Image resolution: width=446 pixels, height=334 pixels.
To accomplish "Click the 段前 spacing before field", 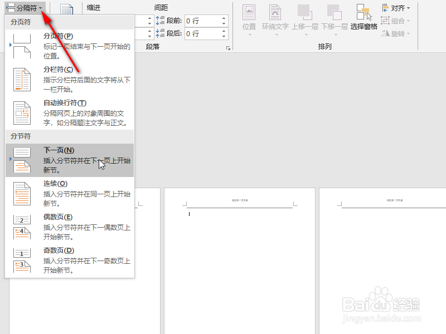I will coord(206,21).
